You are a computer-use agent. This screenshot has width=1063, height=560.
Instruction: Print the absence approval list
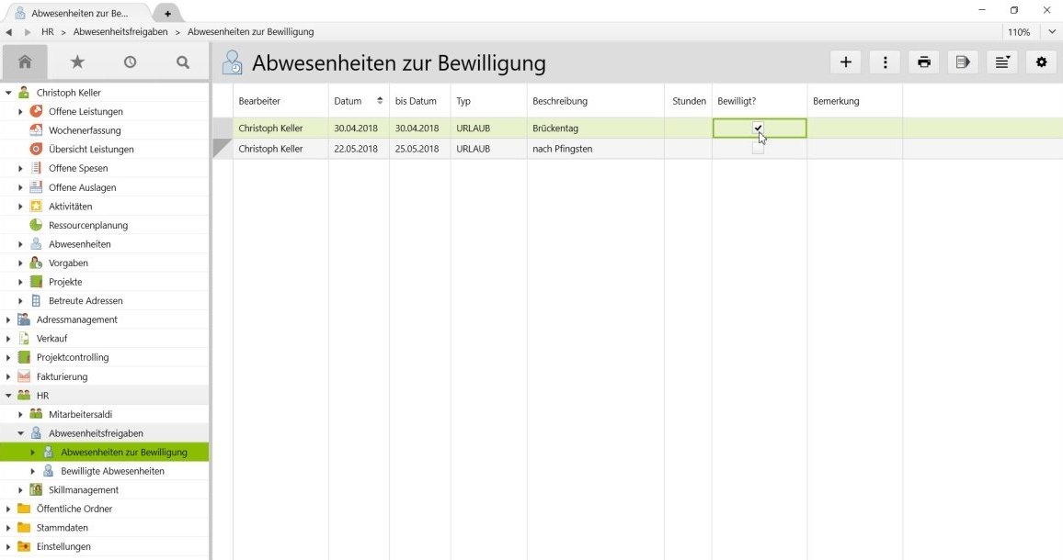923,62
